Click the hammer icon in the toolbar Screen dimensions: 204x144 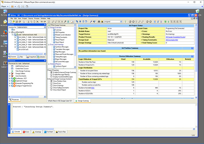click(x=73, y=22)
